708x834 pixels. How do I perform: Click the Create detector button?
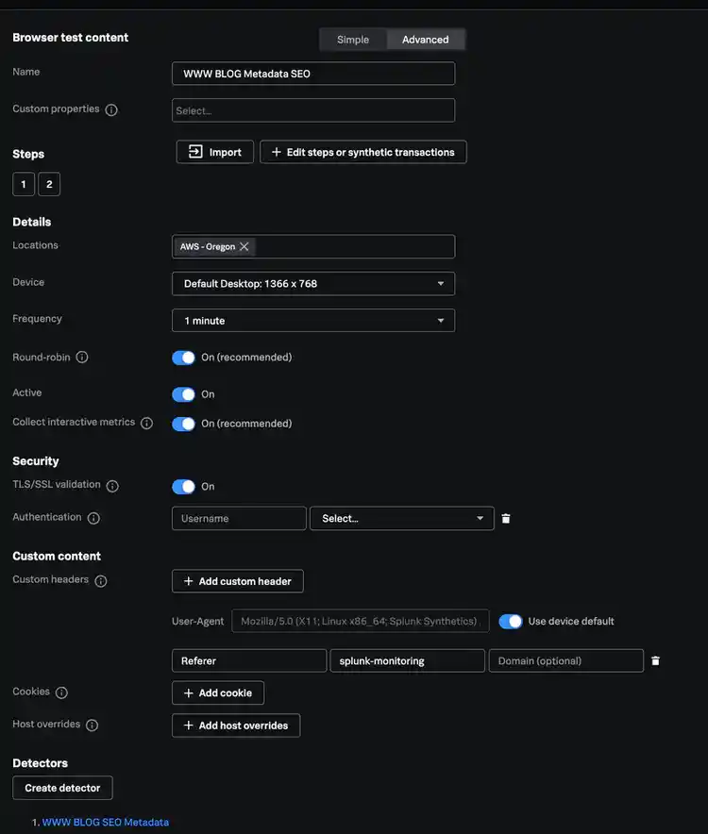62,788
